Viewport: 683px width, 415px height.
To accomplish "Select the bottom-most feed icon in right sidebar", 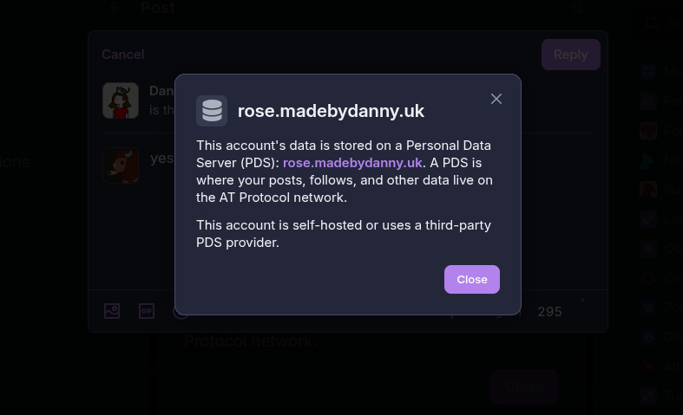I will point(648,397).
